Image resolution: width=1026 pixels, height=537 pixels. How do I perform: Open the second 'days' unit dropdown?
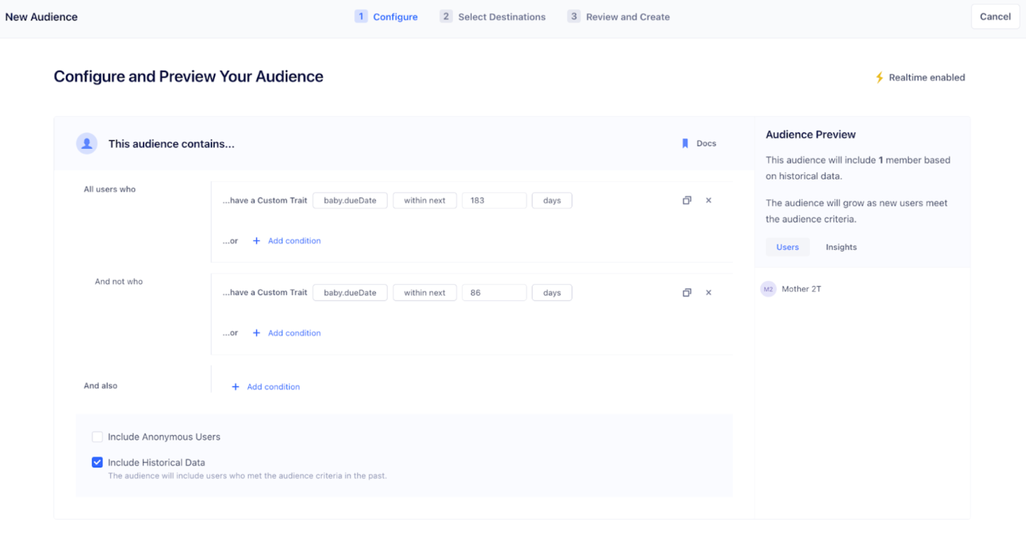(551, 293)
